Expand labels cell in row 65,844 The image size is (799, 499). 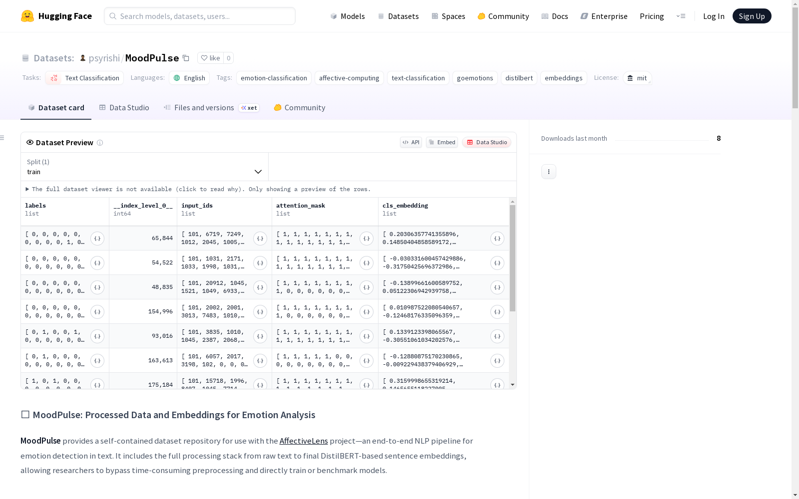pos(97,239)
